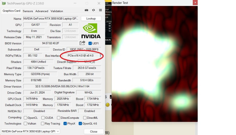Image resolution: width=236 pixels, height=135 pixels.
Task: Click the Release Date May 11, 2021
Action: 34,37
